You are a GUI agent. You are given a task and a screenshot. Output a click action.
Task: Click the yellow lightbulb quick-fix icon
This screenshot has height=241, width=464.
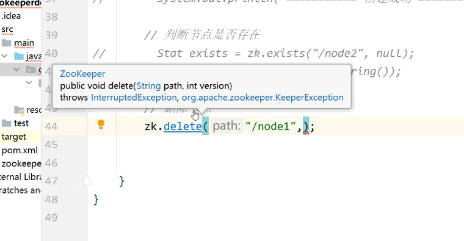[101, 124]
